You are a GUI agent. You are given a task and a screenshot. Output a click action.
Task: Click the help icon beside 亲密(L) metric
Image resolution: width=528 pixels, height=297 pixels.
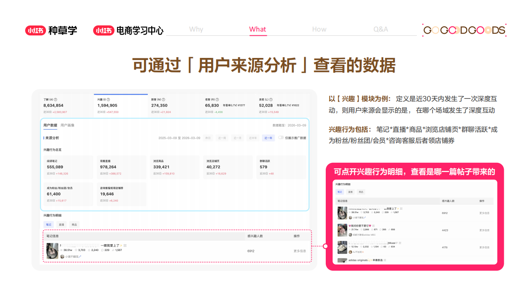pos(270,99)
